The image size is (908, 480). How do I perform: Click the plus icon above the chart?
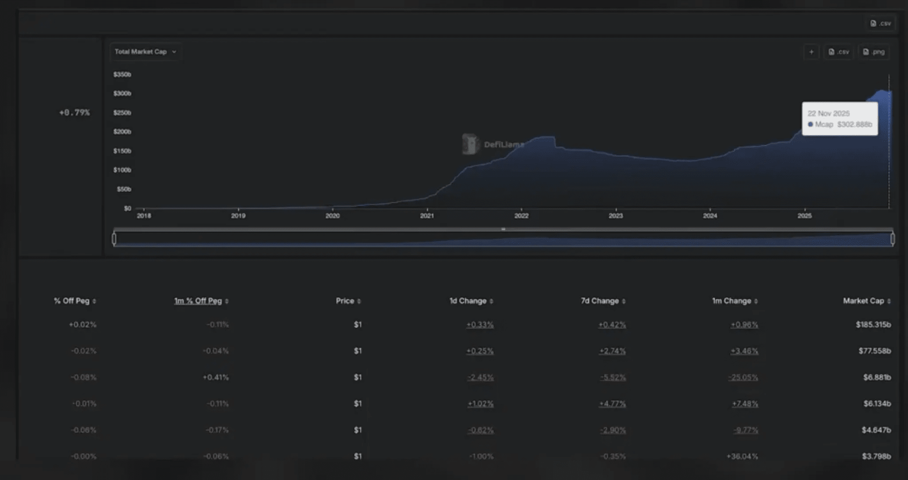pos(811,52)
